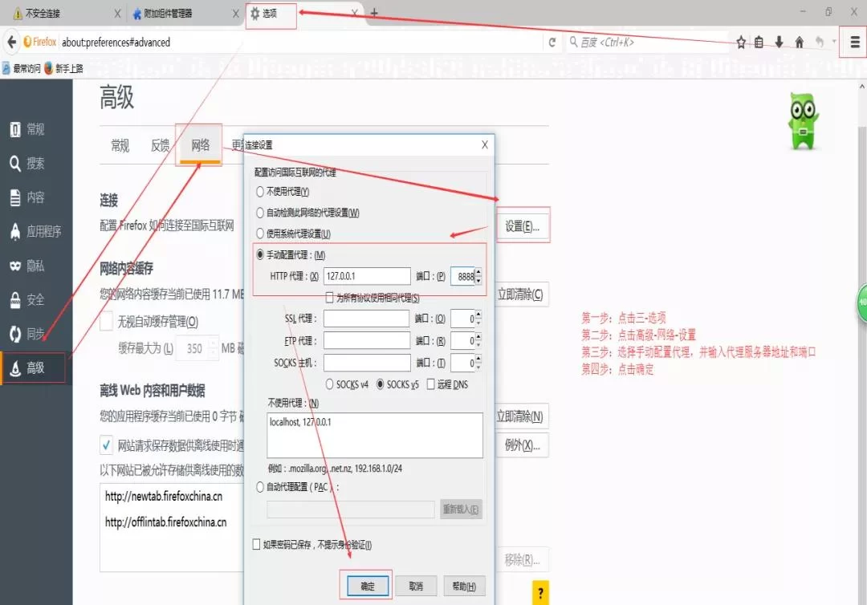867x605 pixels.
Task: Open the Privacy (隐私) preferences panel
Action: [35, 266]
